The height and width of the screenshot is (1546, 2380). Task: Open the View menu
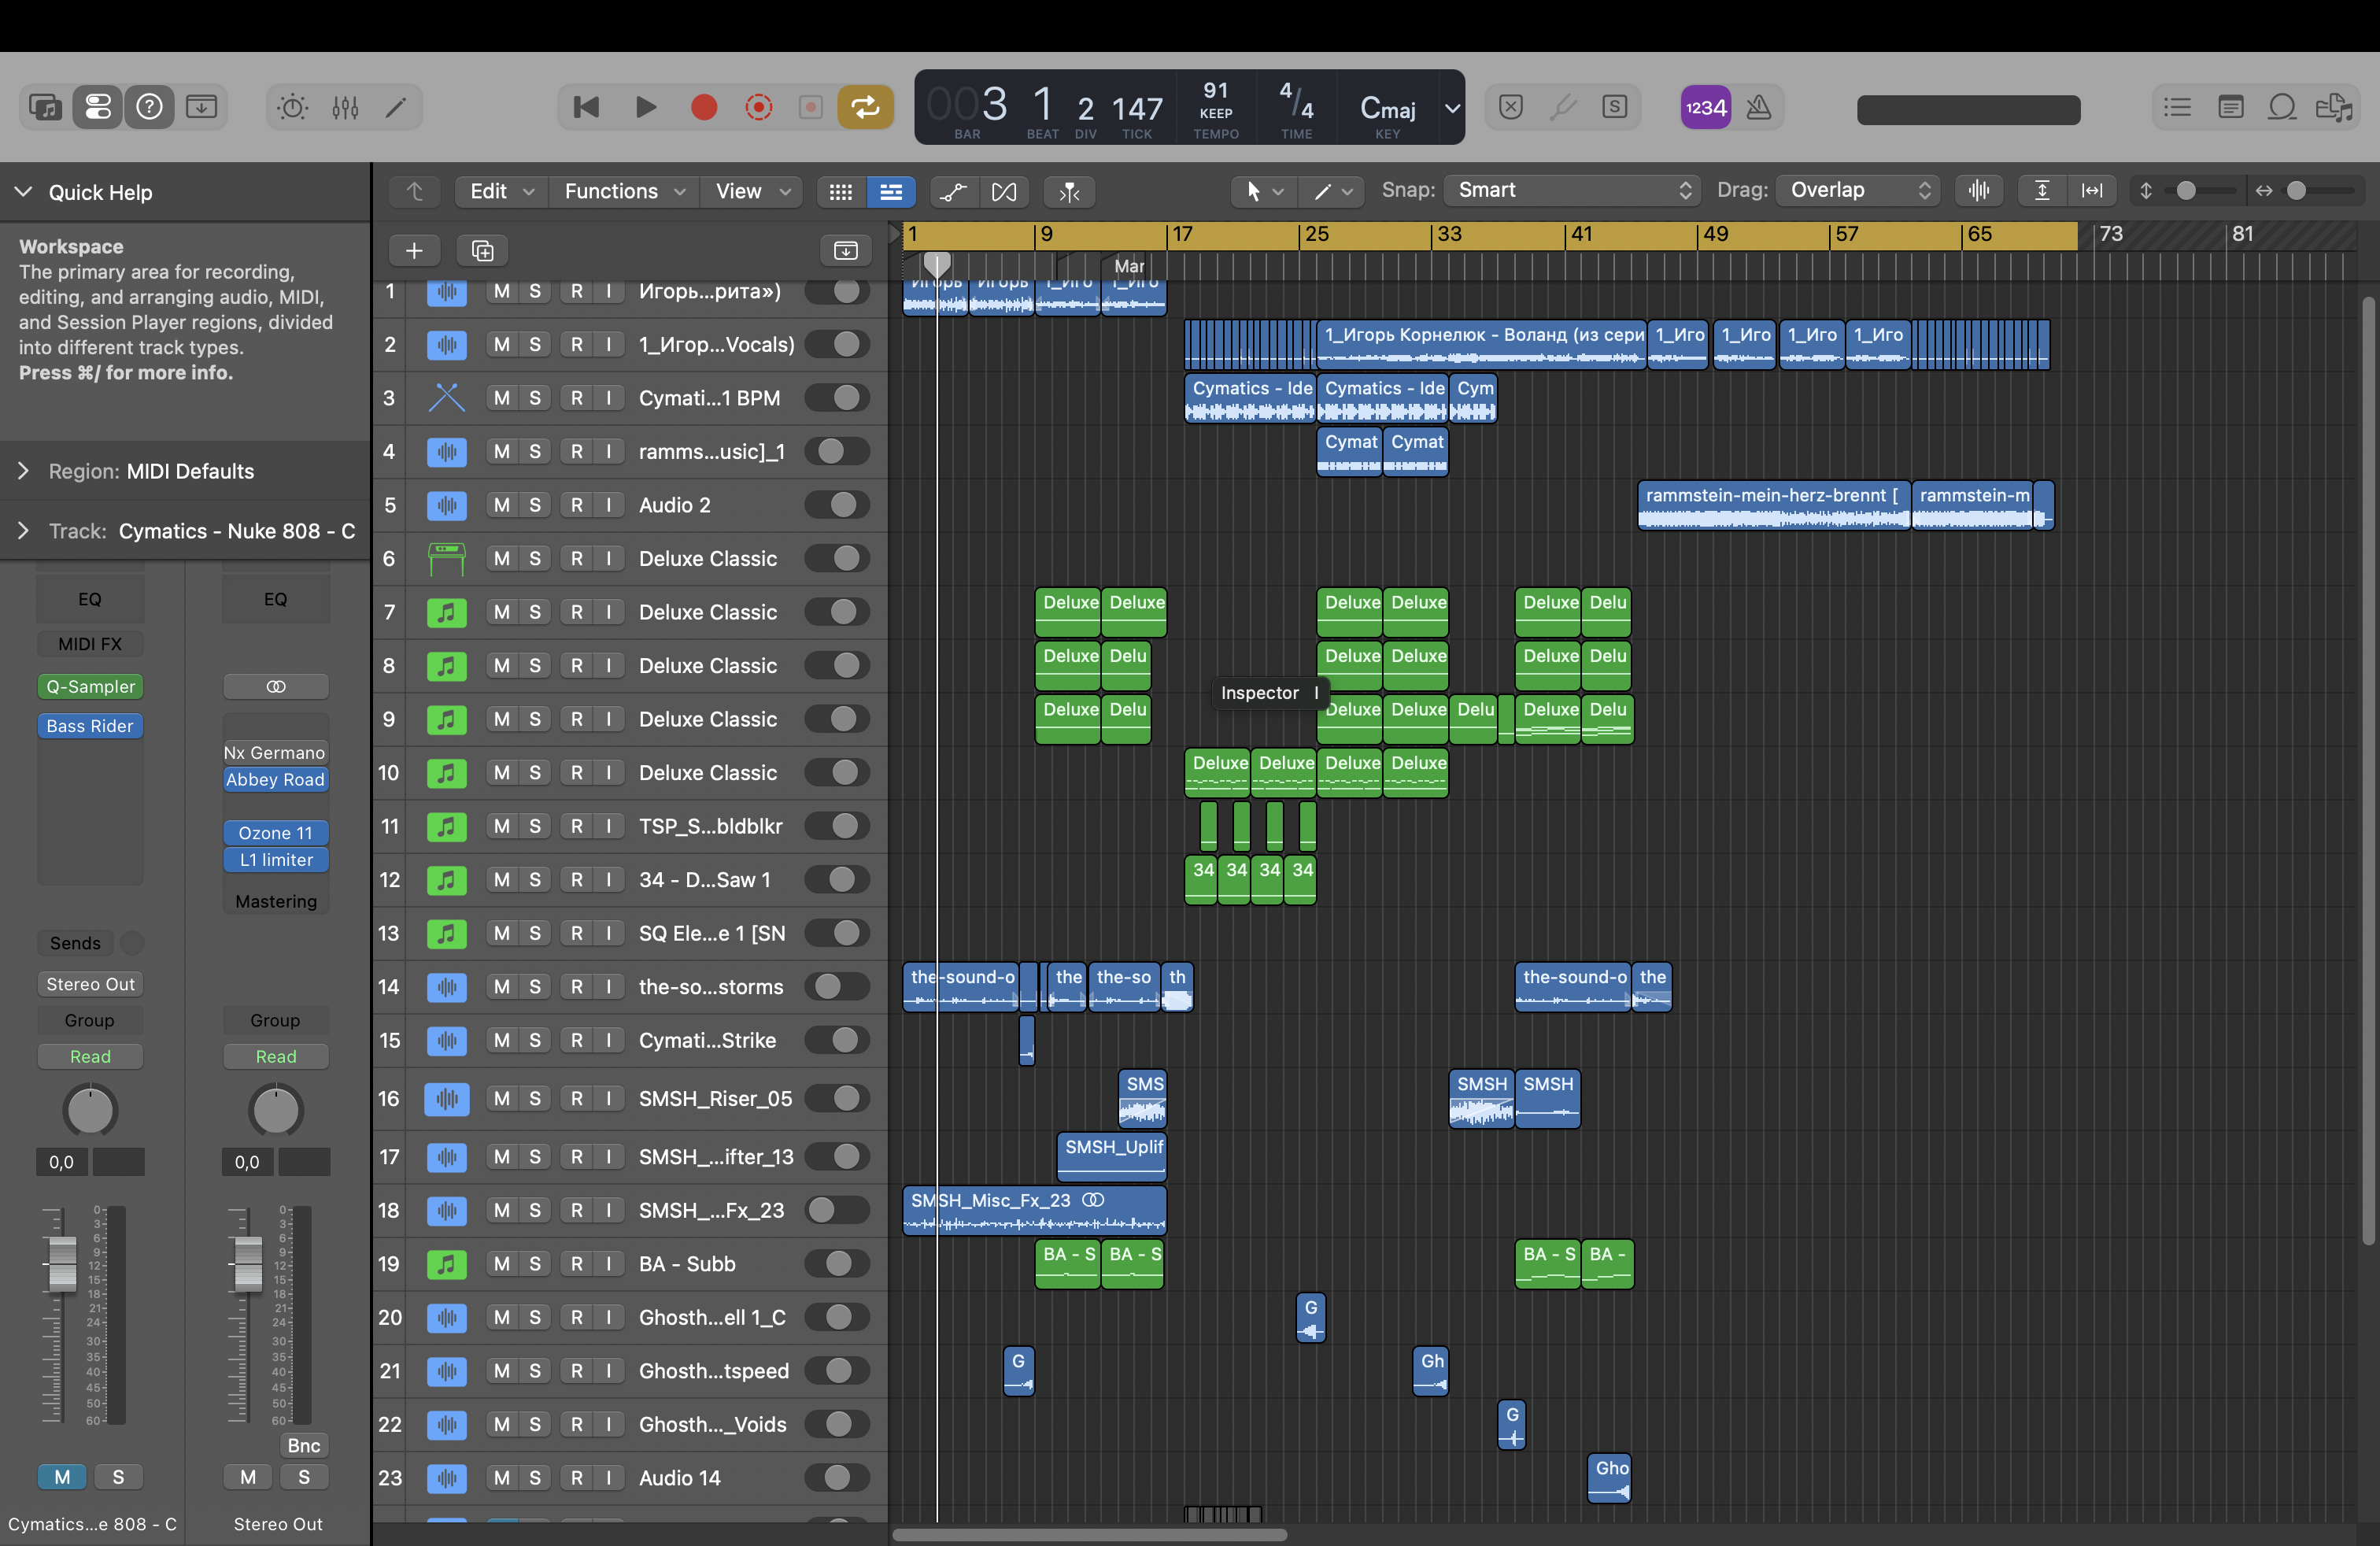(752, 191)
